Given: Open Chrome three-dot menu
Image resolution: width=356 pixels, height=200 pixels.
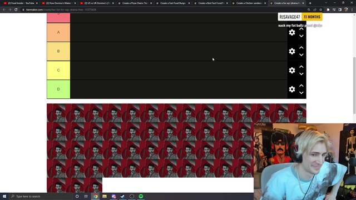Looking at the screenshot, I should [352, 10].
